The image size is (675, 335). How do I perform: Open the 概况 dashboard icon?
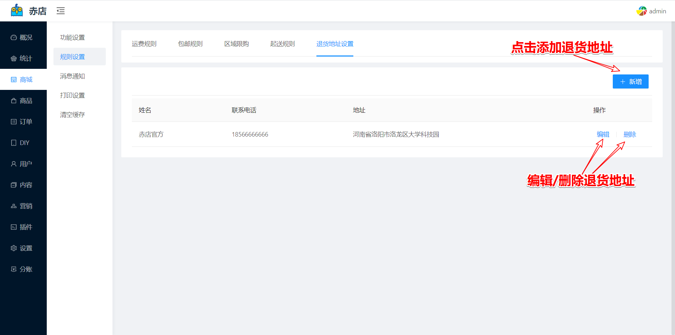point(14,38)
